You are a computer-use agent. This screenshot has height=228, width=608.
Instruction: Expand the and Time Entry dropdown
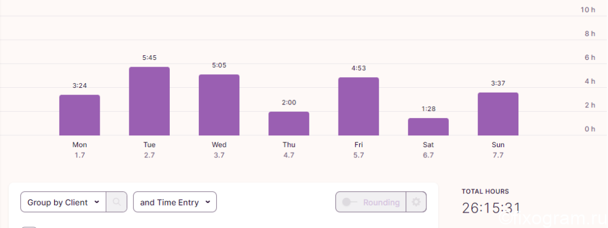(175, 202)
